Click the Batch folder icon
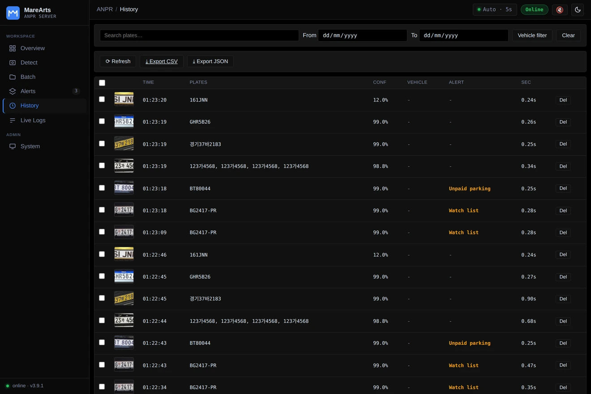591x394 pixels. click(13, 77)
